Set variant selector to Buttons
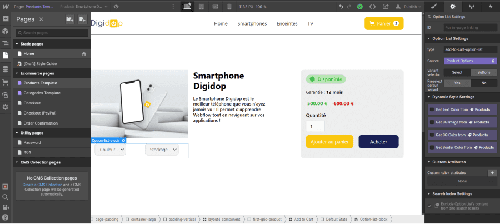The height and width of the screenshot is (224, 500). click(x=484, y=72)
